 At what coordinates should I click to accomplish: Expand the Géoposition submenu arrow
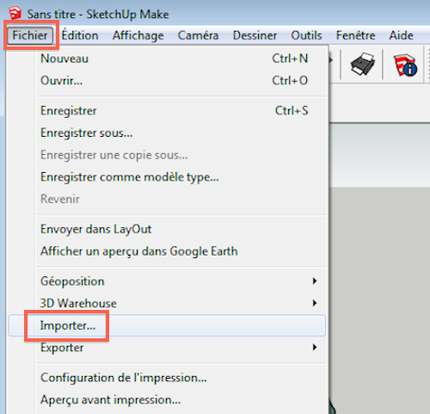tap(315, 281)
